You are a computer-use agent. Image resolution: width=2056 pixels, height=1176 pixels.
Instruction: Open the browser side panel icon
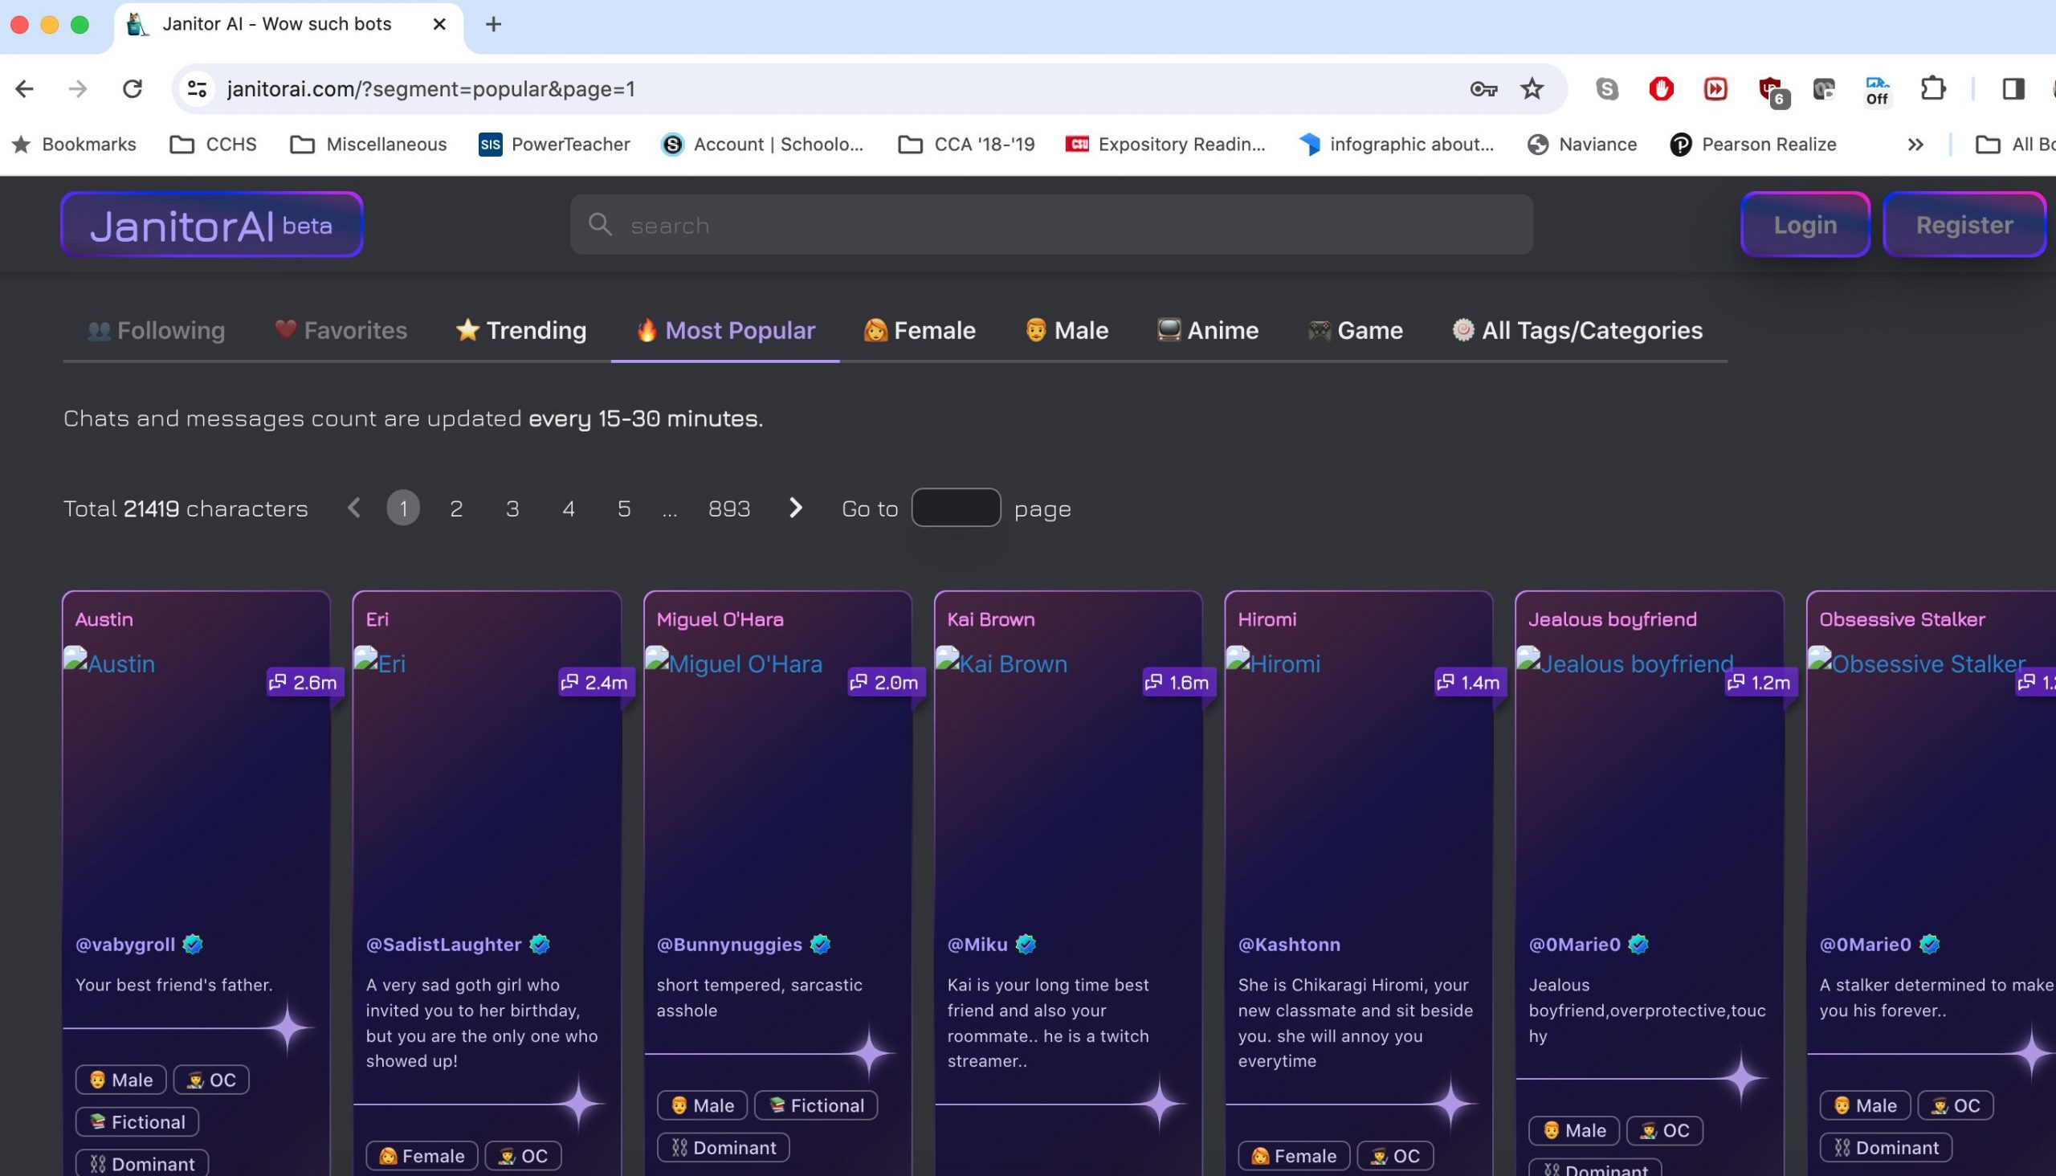2013,89
